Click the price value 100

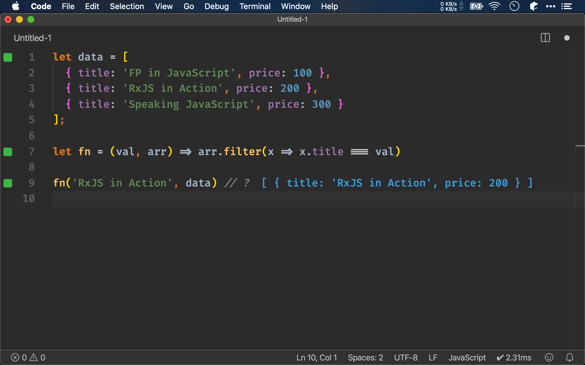302,73
